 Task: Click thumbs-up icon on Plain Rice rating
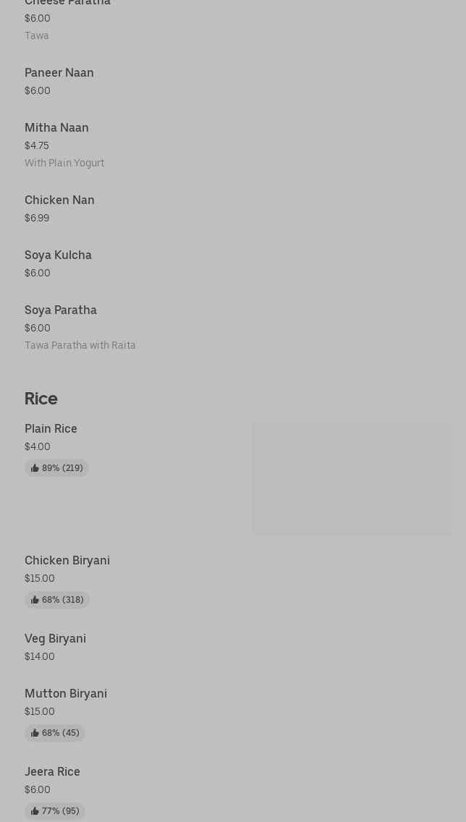[35, 468]
